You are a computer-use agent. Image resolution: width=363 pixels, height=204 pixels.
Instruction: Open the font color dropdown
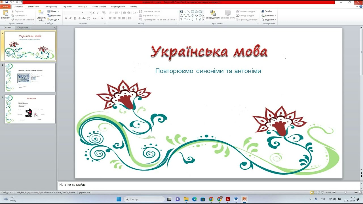[103, 18]
